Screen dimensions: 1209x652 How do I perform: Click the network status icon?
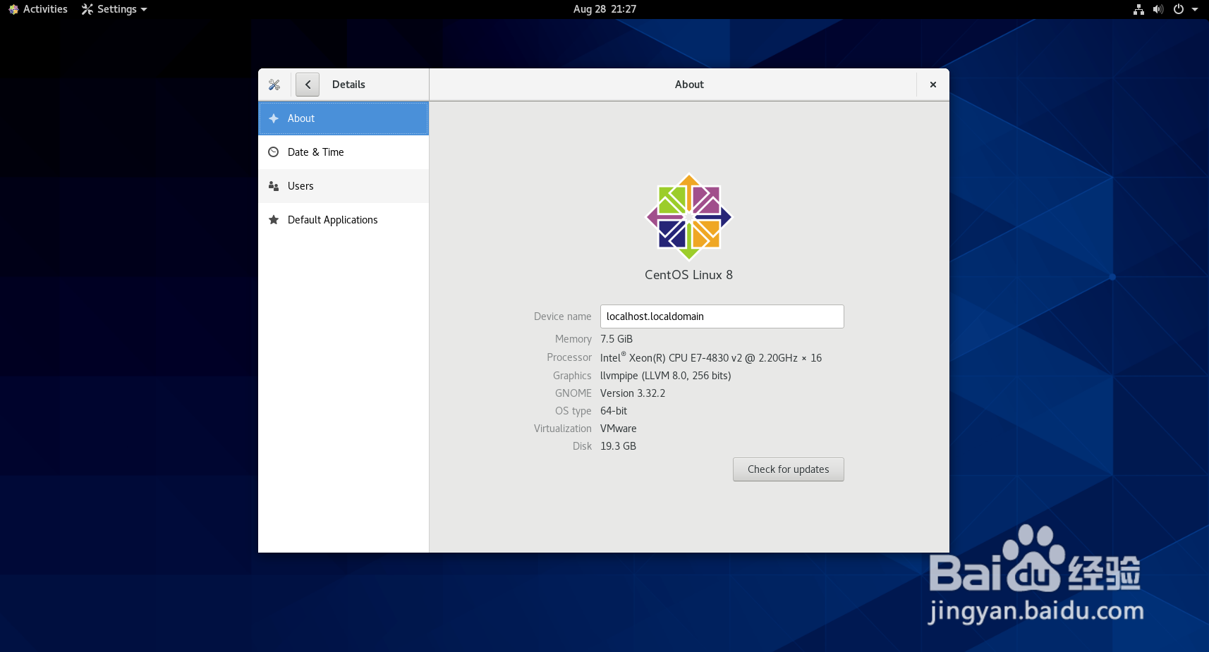tap(1138, 9)
